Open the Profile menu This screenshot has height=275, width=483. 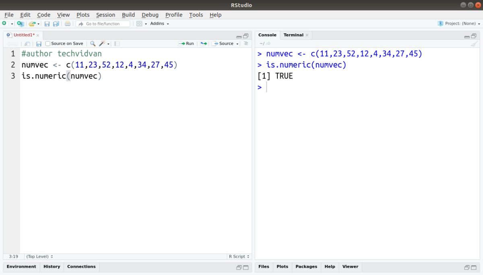(174, 15)
